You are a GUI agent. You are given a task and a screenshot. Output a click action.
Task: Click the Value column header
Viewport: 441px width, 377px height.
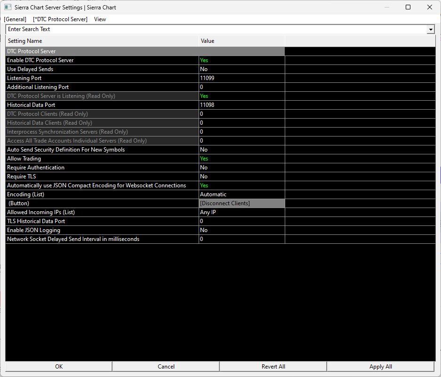(242, 41)
